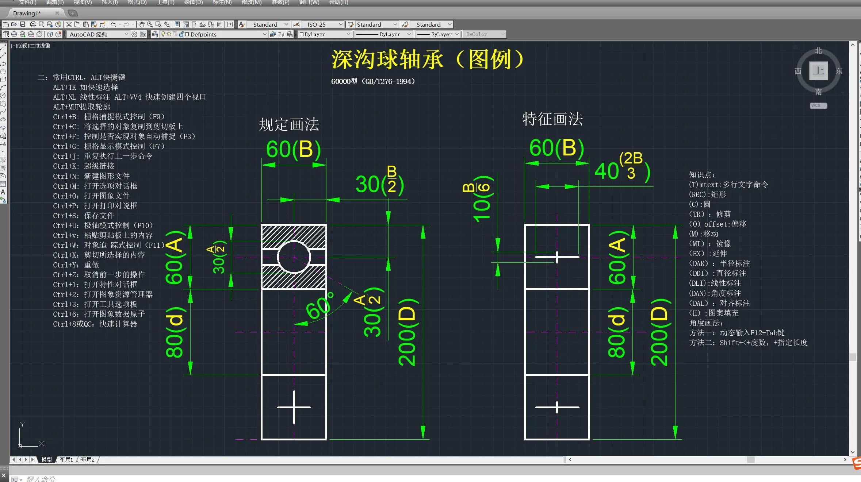This screenshot has height=482, width=861.
Task: Click ViewCube 上 top face
Action: [x=818, y=71]
